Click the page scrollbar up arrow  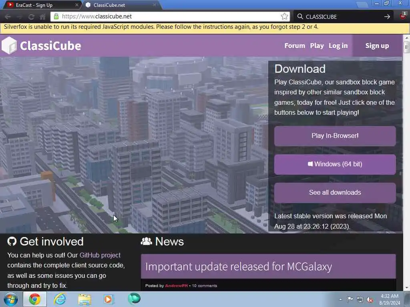click(406, 38)
